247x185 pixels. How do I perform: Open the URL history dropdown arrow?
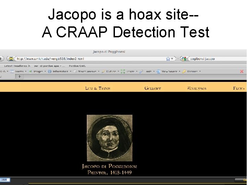click(x=172, y=59)
